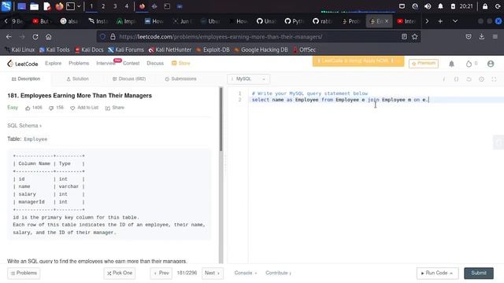Launch Firefox from the panel launcher

59,6
